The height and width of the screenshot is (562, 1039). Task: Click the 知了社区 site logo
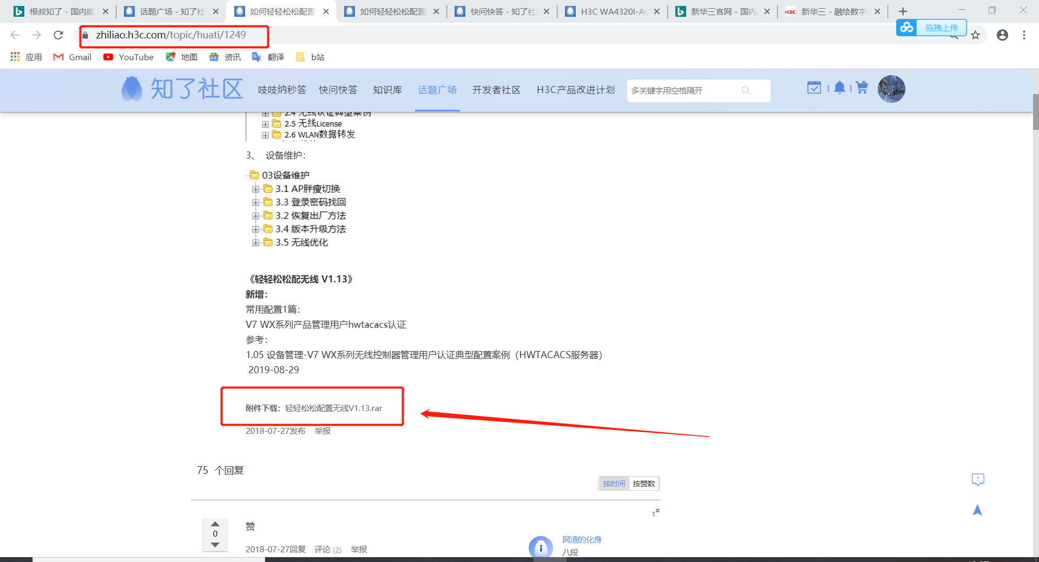tap(182, 89)
